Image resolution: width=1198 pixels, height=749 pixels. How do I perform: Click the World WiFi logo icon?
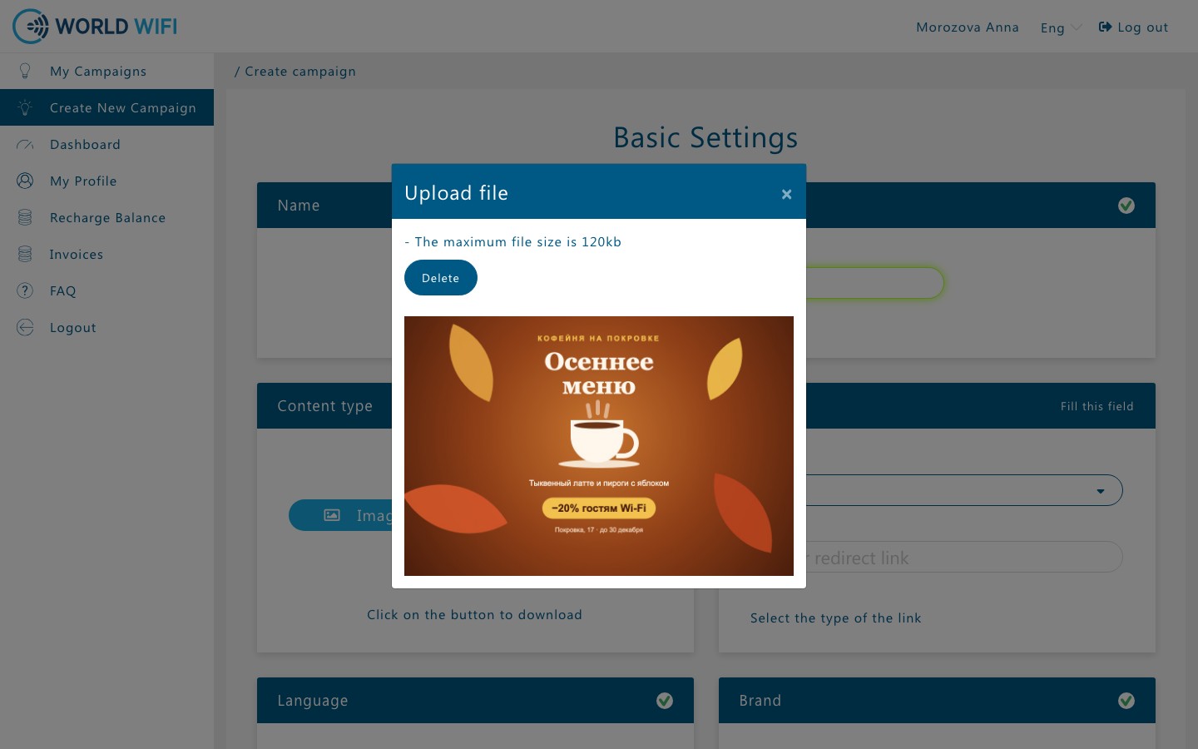point(31,27)
